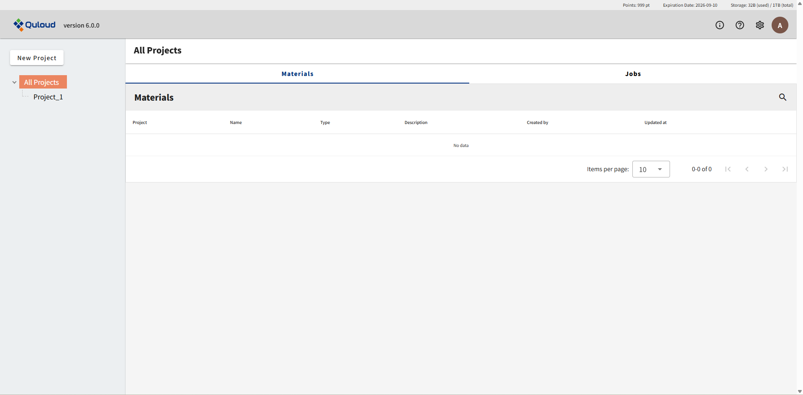Image resolution: width=803 pixels, height=395 pixels.
Task: Open the user avatar menu
Action: pos(780,25)
